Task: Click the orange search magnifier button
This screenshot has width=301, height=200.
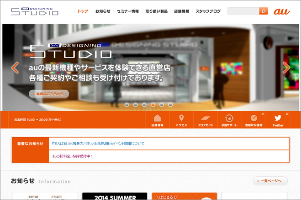Action: click(264, 11)
